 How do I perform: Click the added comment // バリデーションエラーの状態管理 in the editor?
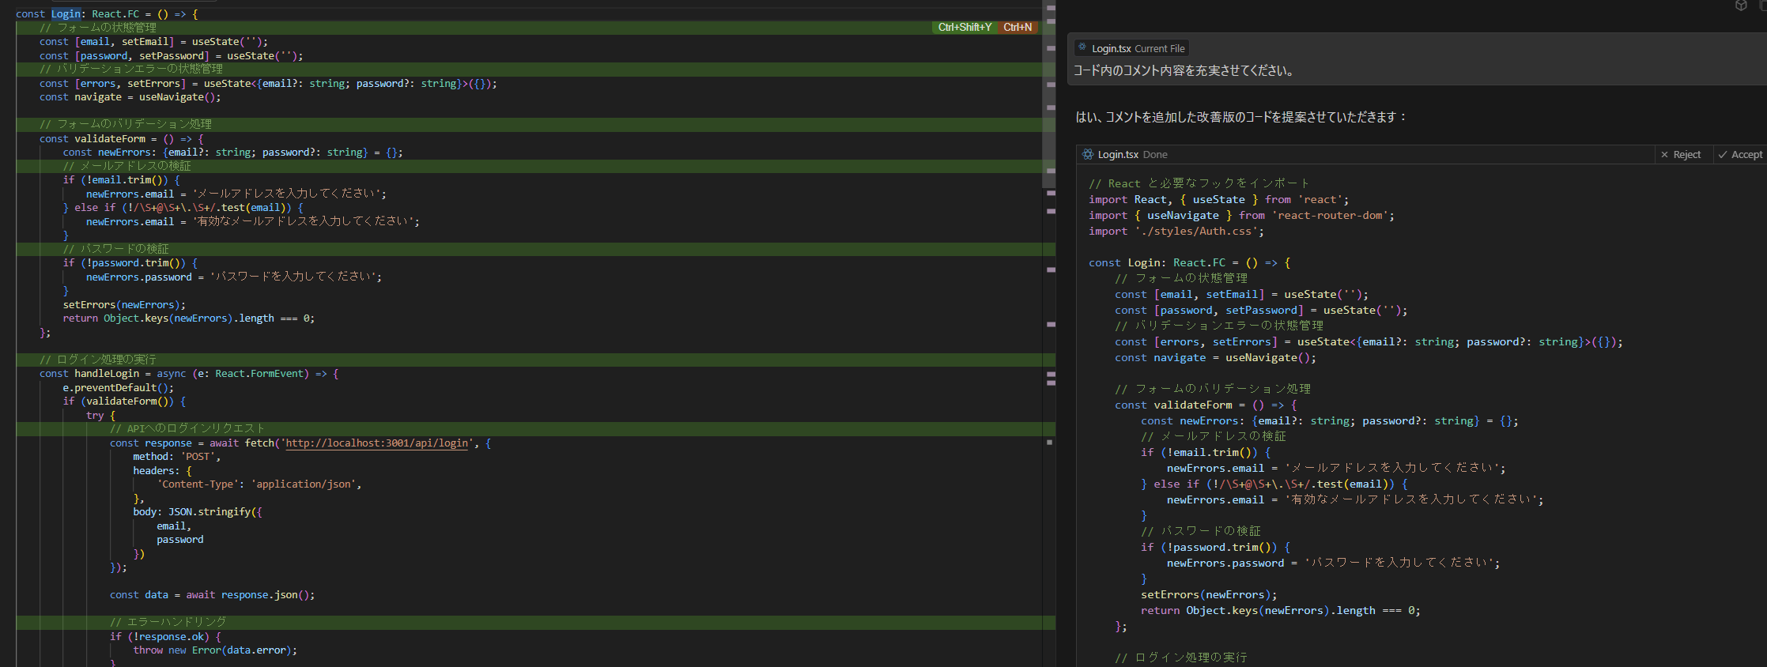coord(131,70)
